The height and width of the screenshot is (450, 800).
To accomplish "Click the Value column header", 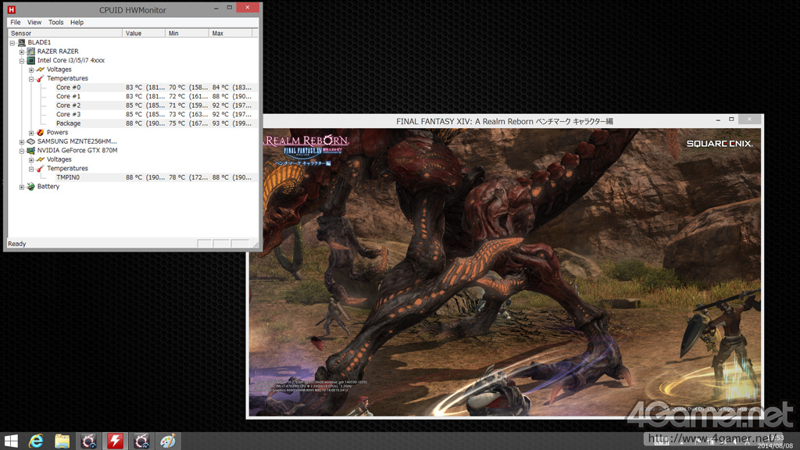I will 143,34.
